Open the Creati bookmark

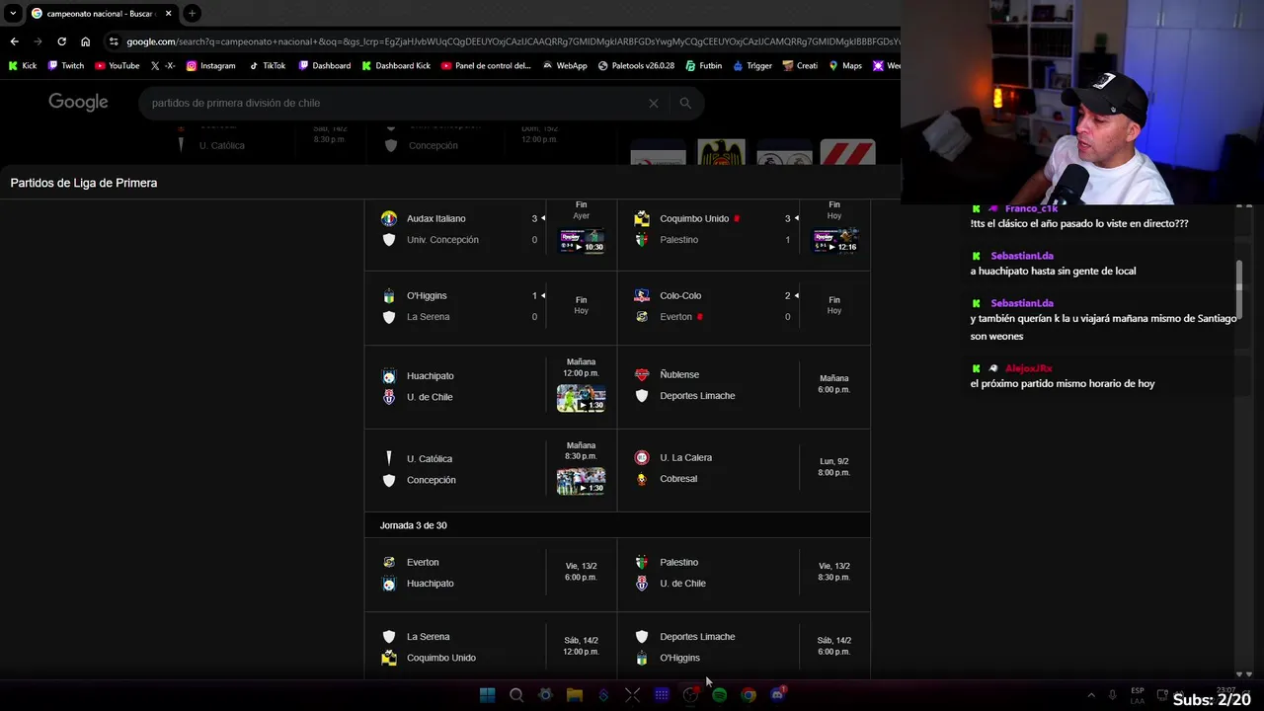(x=801, y=66)
